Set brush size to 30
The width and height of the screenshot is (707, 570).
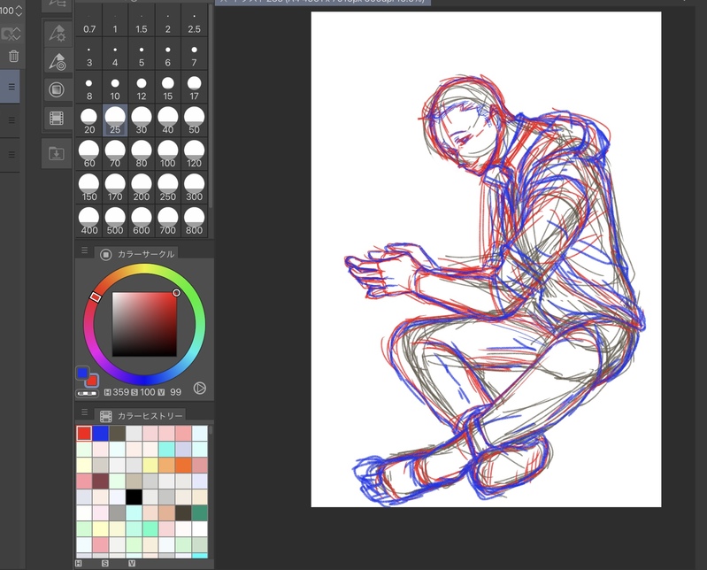point(141,120)
